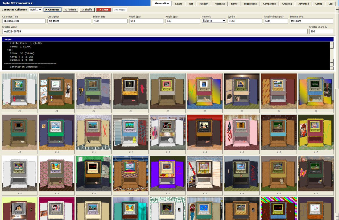This screenshot has width=339, height=220.
Task: Select thumbnail #1
Action: point(56,93)
